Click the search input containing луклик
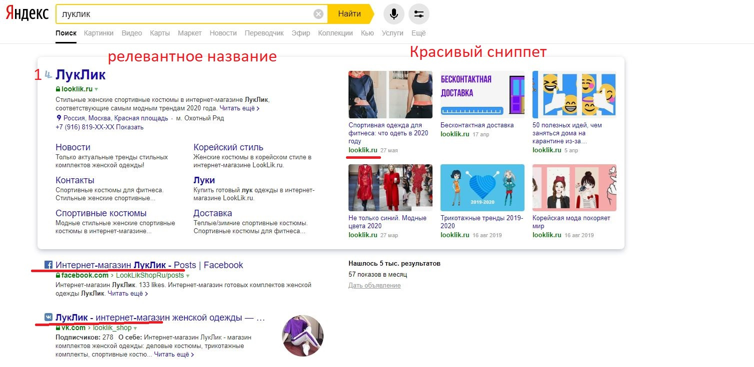 click(185, 14)
